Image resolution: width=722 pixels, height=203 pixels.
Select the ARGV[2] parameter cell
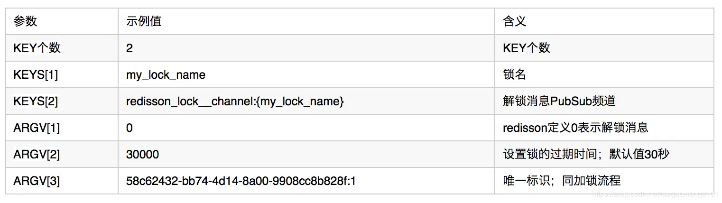(62, 154)
